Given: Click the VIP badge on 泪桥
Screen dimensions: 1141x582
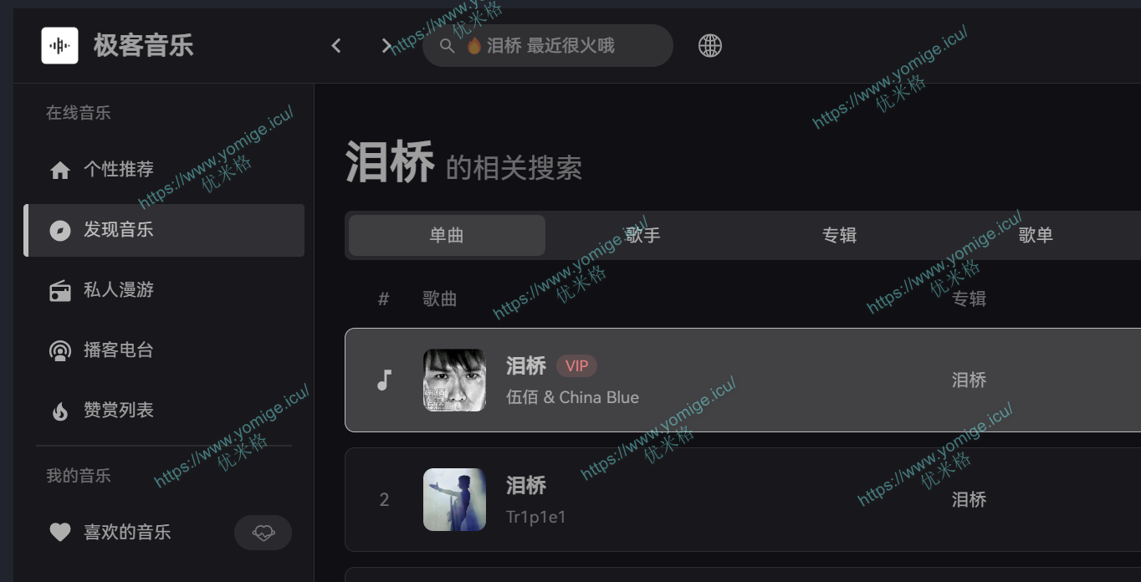Looking at the screenshot, I should [576, 365].
